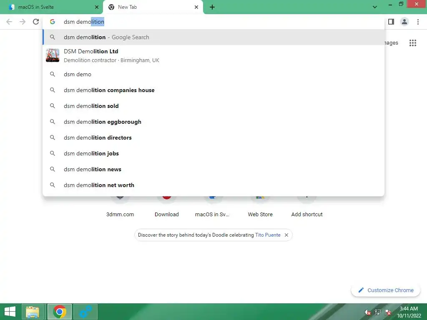Open a new tab with the plus button
427x320 pixels.
pyautogui.click(x=212, y=7)
